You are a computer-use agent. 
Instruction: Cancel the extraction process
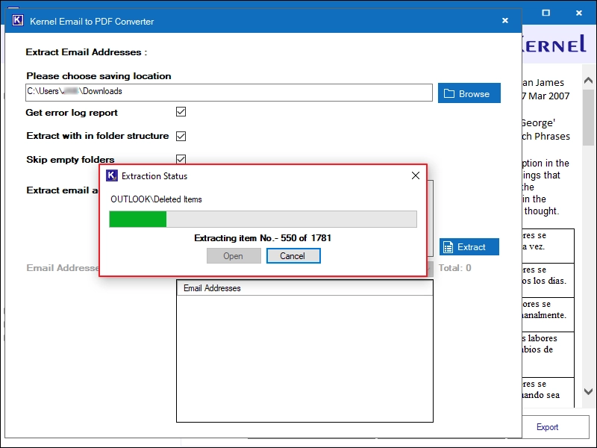click(293, 255)
